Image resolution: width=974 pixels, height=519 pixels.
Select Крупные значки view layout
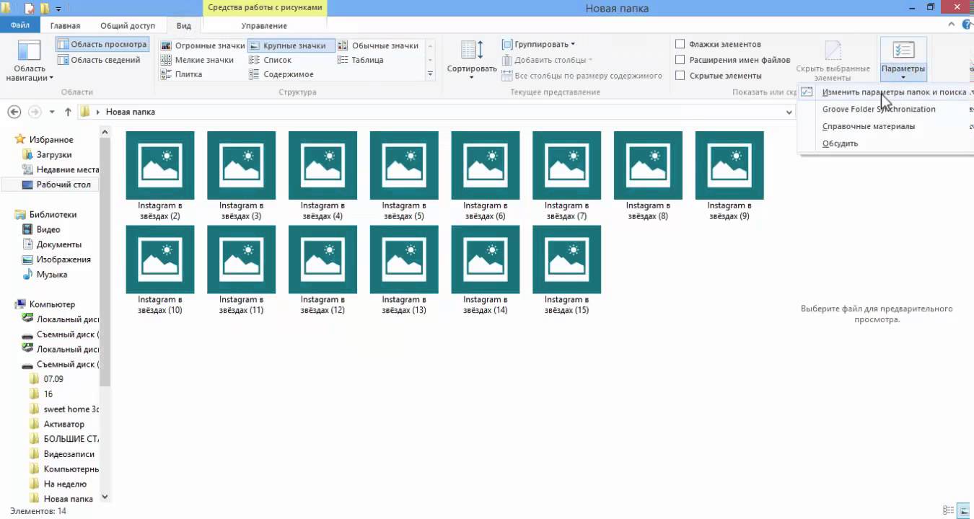[291, 45]
